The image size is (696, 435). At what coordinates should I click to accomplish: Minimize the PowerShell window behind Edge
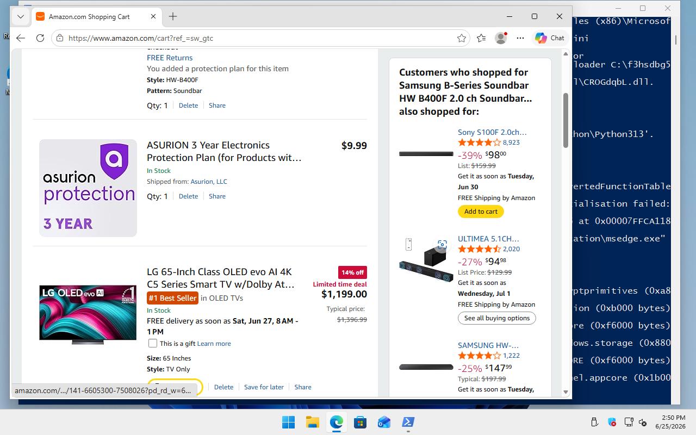tap(619, 8)
